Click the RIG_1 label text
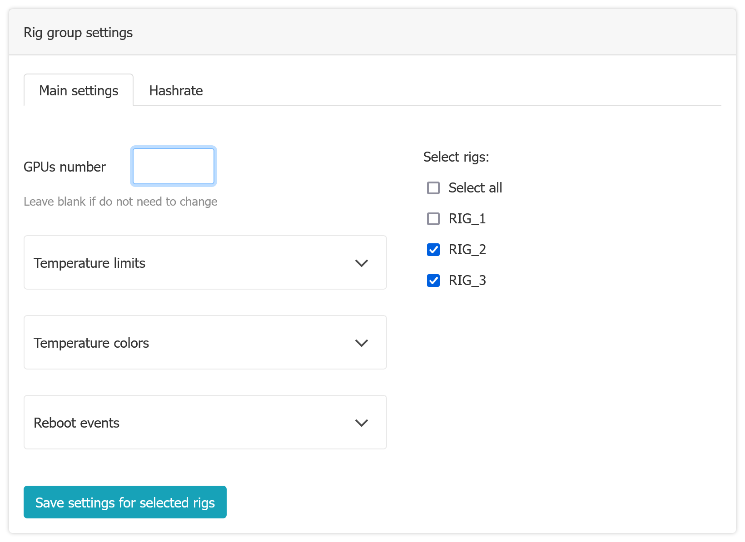This screenshot has height=542, width=745. tap(467, 219)
